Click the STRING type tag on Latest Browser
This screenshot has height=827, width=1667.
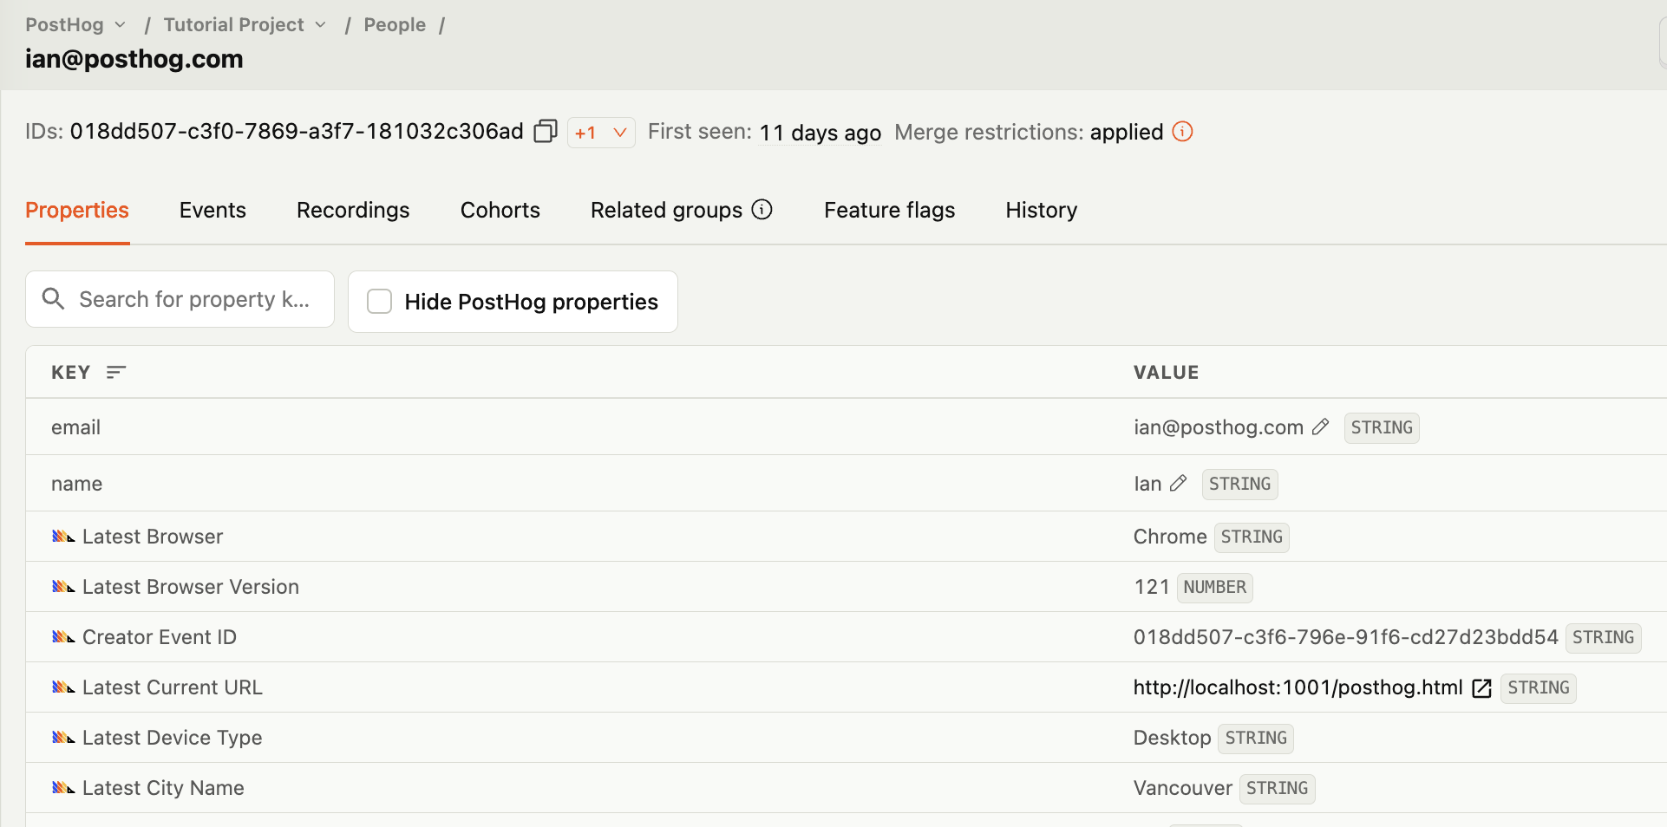(1252, 537)
